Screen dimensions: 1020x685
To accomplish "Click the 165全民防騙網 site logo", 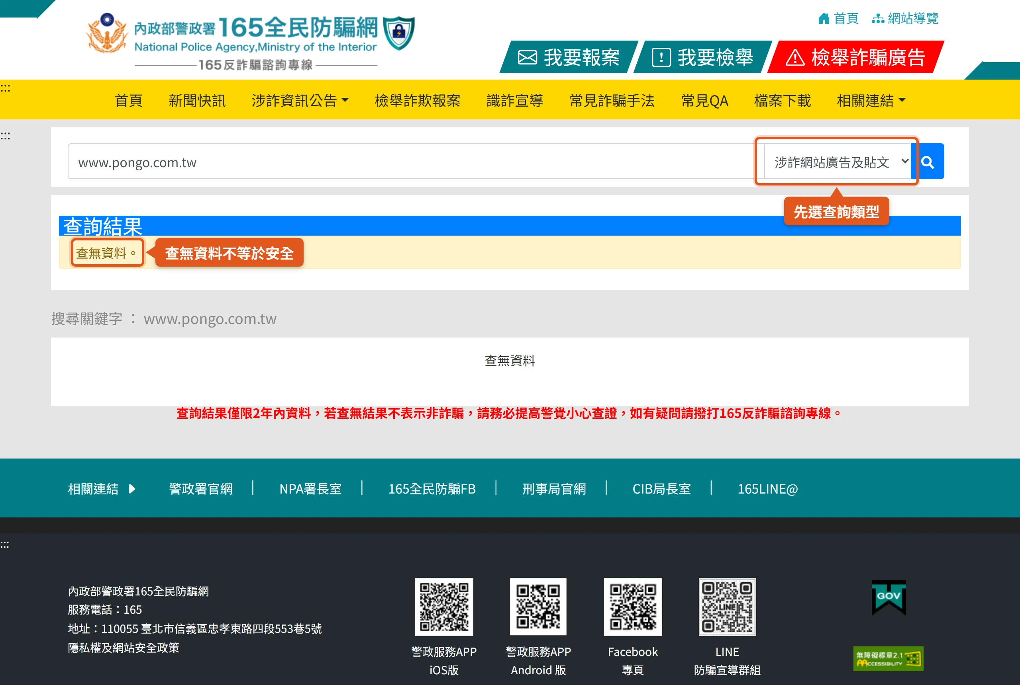I will pos(251,41).
